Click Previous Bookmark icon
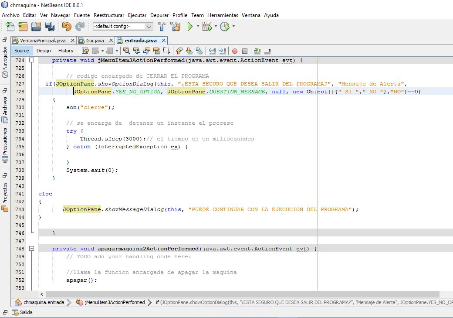The height and width of the screenshot is (318, 453). pyautogui.click(x=179, y=51)
